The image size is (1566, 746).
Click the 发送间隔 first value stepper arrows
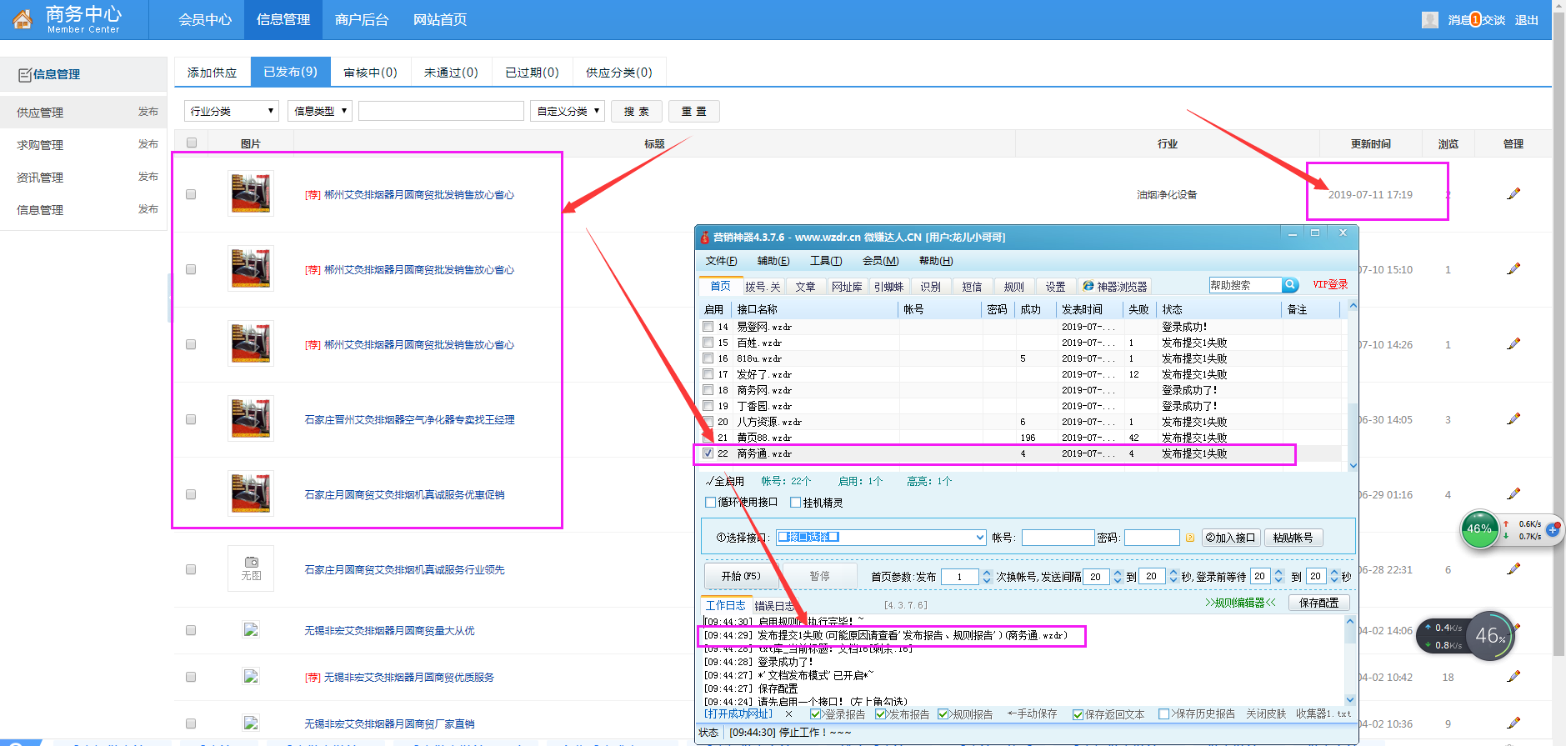tap(1118, 576)
